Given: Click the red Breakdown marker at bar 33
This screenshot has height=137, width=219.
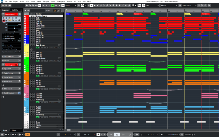Looking at the screenshot, I should [138, 14].
